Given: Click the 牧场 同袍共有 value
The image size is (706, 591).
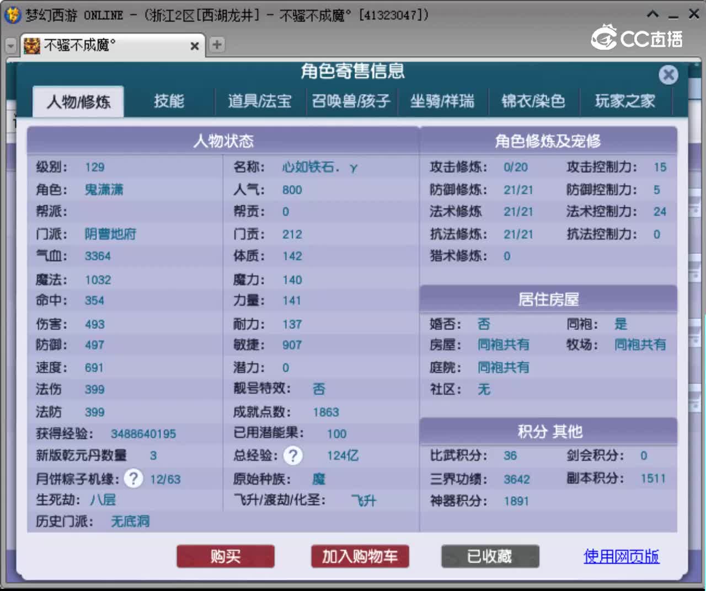Looking at the screenshot, I should (x=640, y=345).
